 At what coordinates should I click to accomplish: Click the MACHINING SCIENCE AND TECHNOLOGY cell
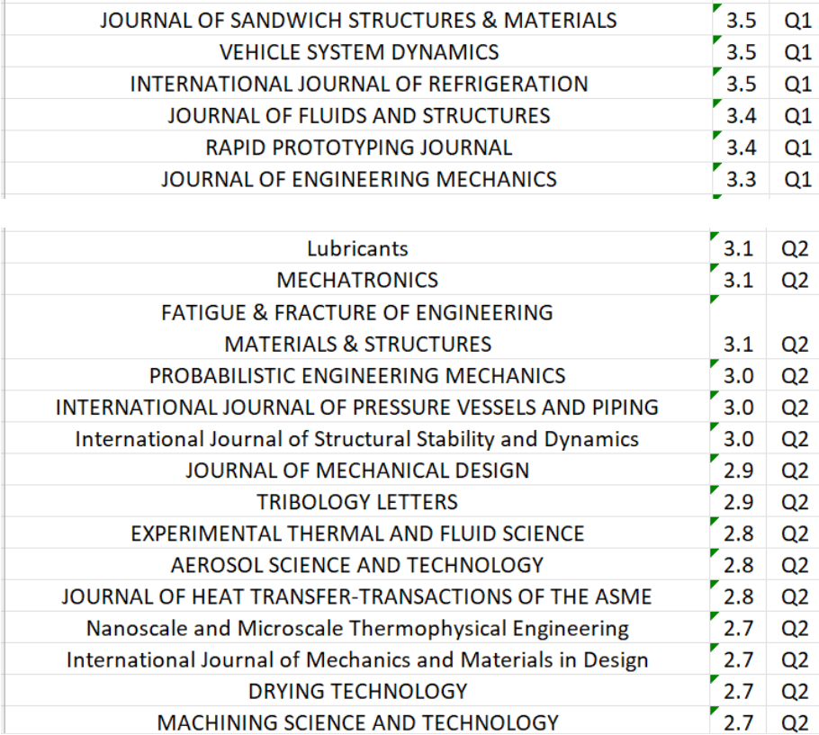(357, 722)
